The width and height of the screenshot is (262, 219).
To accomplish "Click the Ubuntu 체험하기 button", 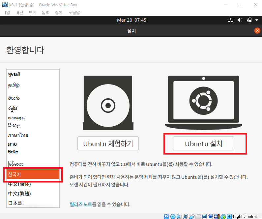I will pos(108,143).
